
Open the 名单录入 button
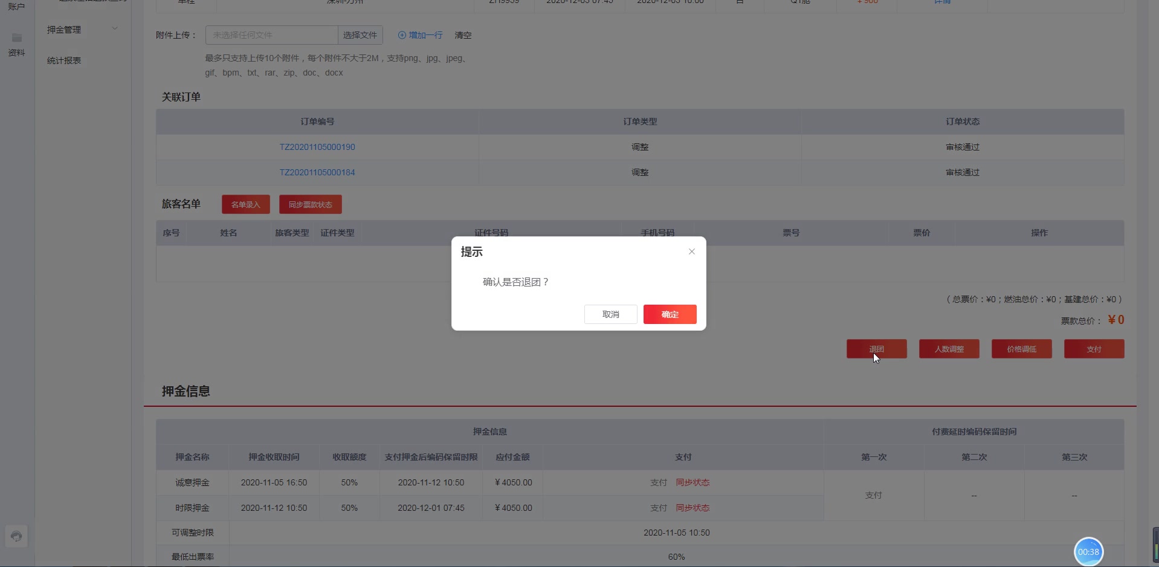point(245,204)
